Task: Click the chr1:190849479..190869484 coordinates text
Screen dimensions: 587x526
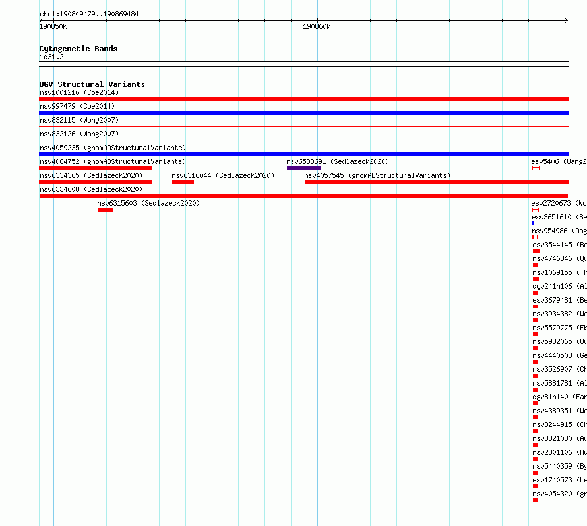Action: click(x=89, y=14)
